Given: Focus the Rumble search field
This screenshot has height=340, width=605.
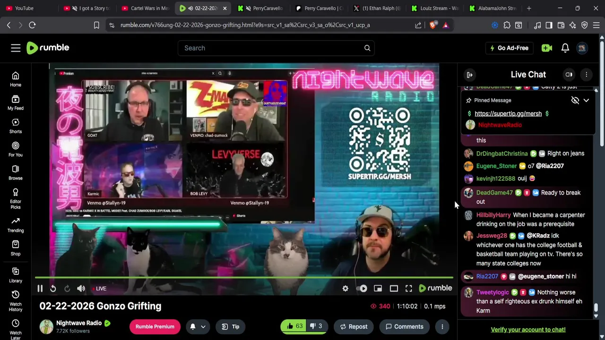Looking at the screenshot, I should (270, 48).
